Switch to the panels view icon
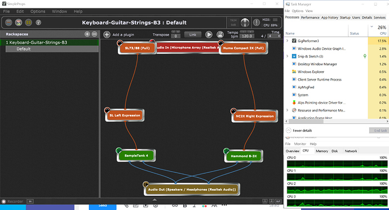Screen dimensions: 389x210 [8, 23]
